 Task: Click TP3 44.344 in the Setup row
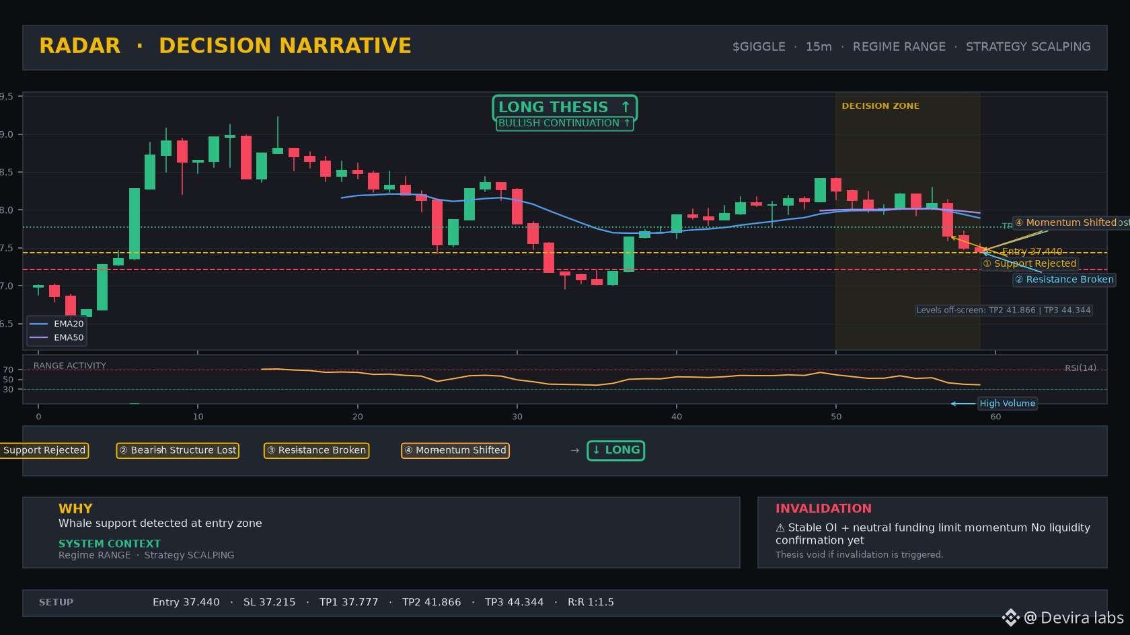coord(514,603)
